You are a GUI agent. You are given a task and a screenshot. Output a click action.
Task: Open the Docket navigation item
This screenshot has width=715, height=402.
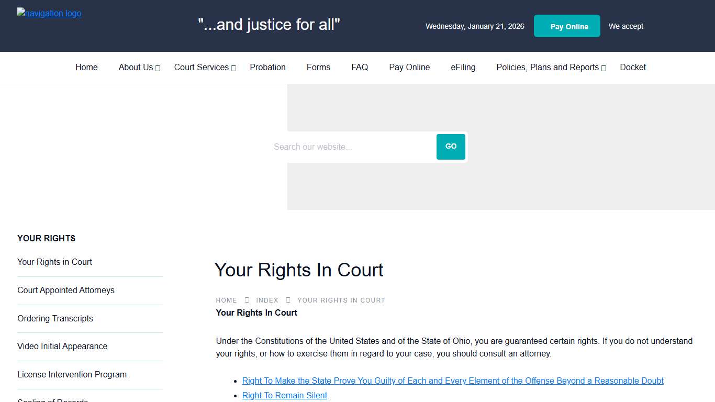(x=633, y=67)
